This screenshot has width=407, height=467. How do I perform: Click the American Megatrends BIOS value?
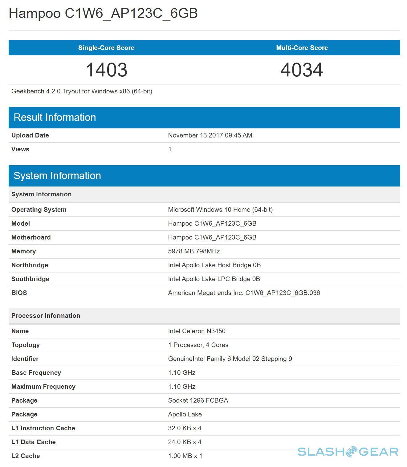(244, 293)
